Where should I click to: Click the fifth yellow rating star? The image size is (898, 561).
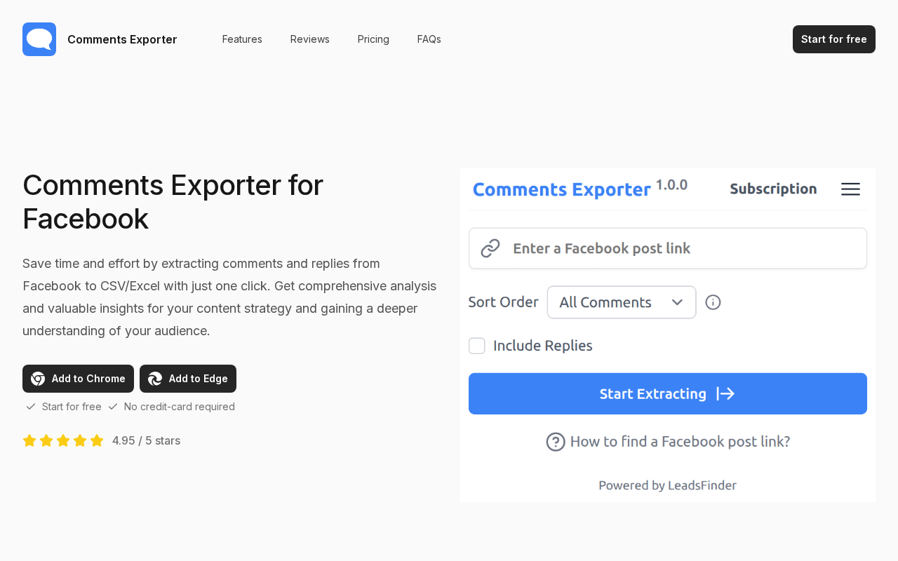pos(97,440)
